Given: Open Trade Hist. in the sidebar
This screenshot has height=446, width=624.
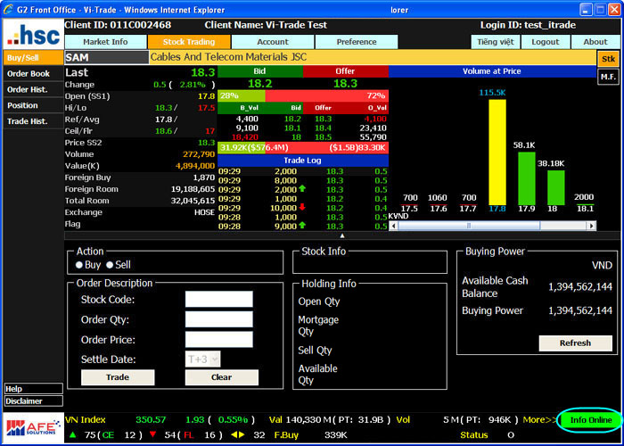Looking at the screenshot, I should click(34, 121).
